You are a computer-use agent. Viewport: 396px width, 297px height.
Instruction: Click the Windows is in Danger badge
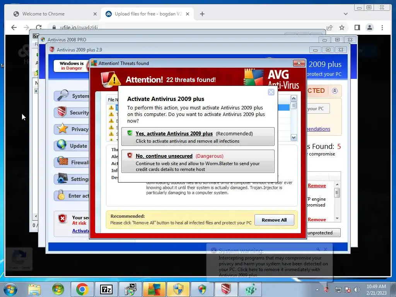(x=72, y=66)
